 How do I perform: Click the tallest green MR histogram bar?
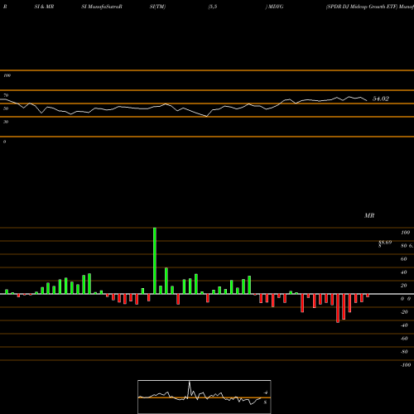tap(155, 261)
